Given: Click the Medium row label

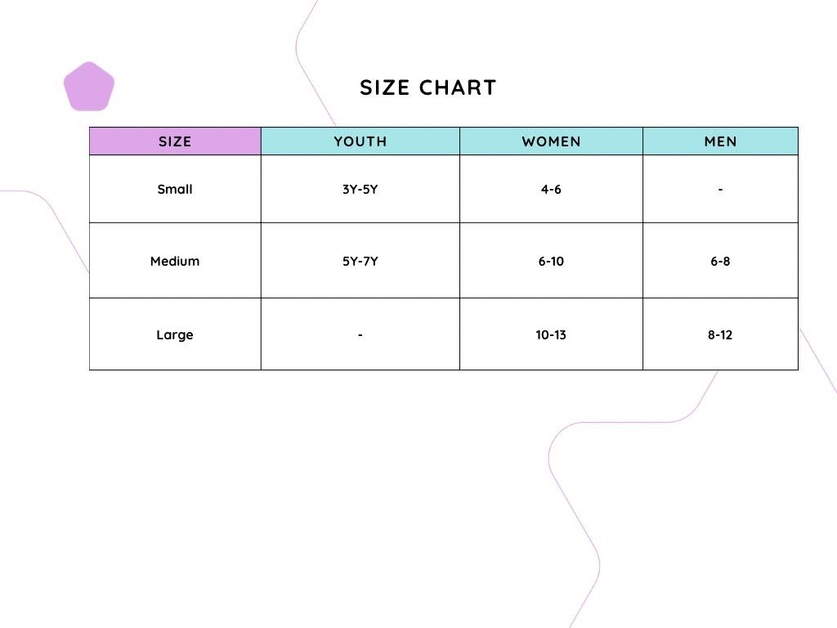Looking at the screenshot, I should pos(175,261).
